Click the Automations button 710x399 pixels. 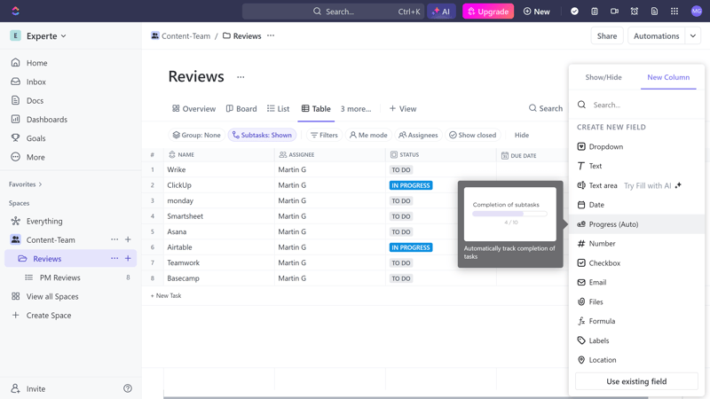tap(656, 35)
